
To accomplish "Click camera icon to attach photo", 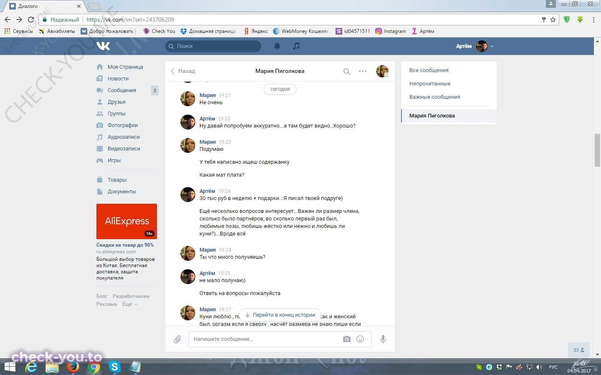I will click(x=347, y=339).
